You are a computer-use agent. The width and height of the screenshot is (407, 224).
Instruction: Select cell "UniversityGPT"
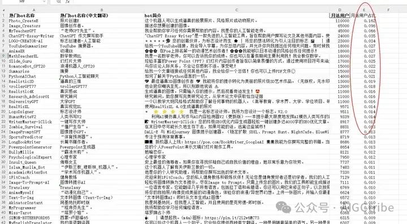pos(23,101)
